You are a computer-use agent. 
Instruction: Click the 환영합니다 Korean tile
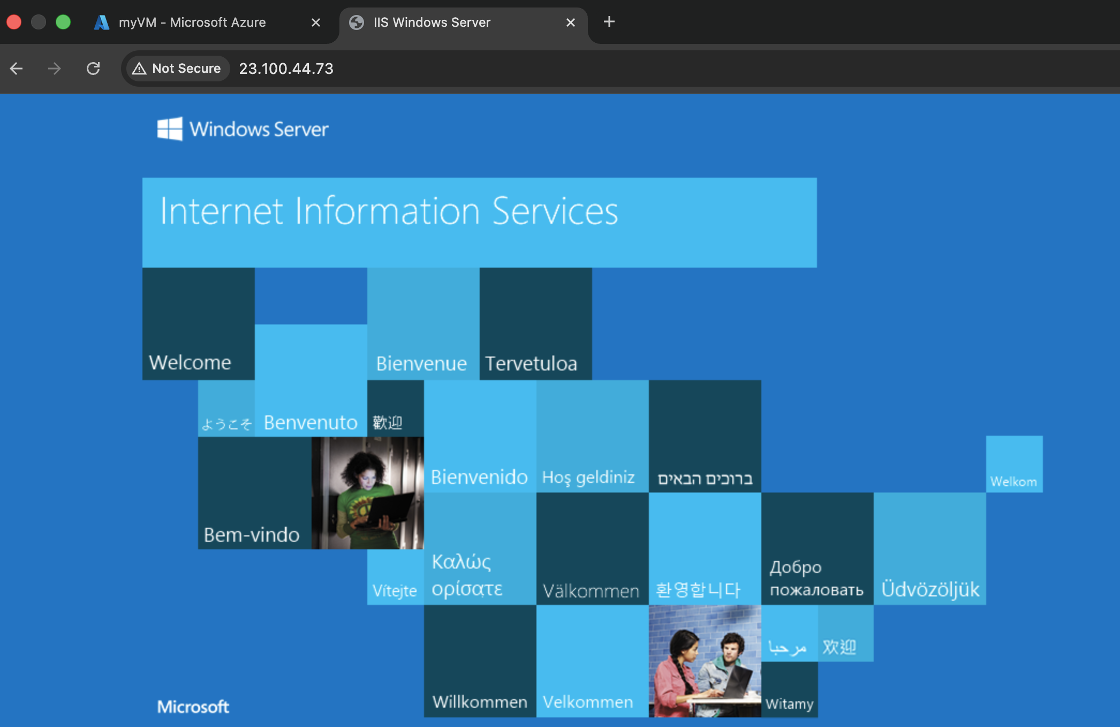pos(705,549)
